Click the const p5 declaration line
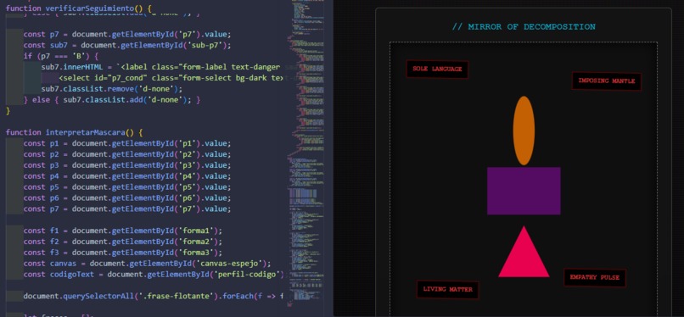Screen dimensions: 684x317 [x=127, y=186]
